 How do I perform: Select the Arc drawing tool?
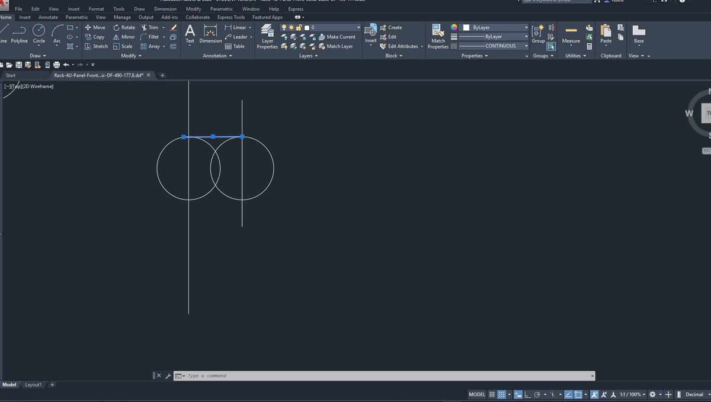click(x=57, y=34)
